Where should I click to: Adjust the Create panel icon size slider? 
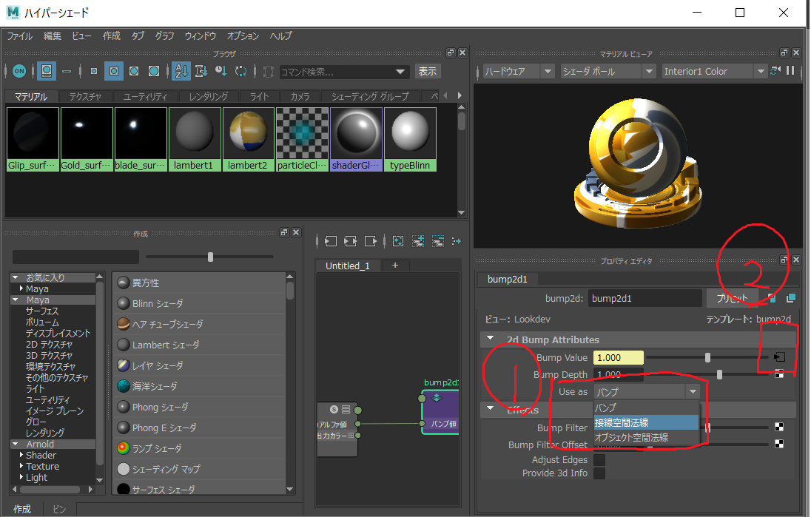click(210, 257)
